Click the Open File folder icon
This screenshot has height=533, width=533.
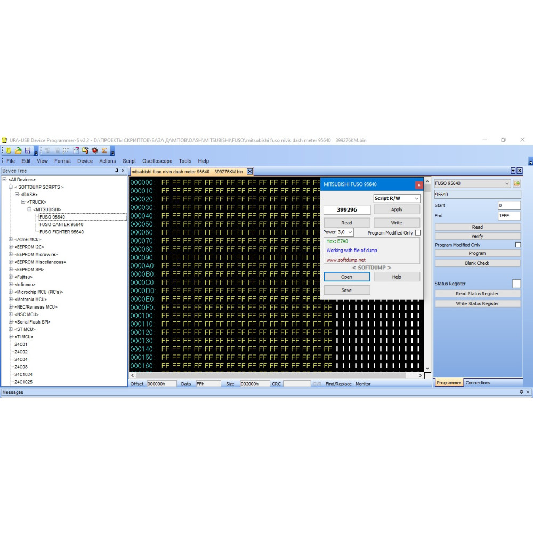[18, 150]
